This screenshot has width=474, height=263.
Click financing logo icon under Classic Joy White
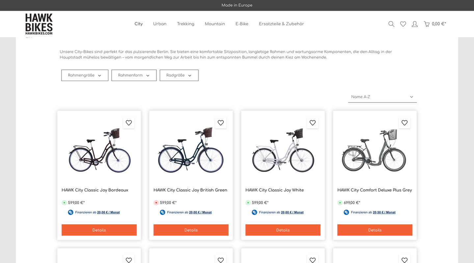tap(254, 212)
